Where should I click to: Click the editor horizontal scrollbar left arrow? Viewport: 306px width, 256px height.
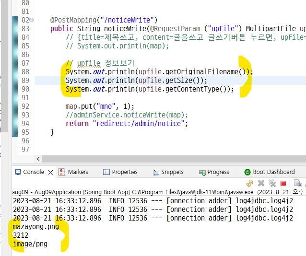click(38, 159)
